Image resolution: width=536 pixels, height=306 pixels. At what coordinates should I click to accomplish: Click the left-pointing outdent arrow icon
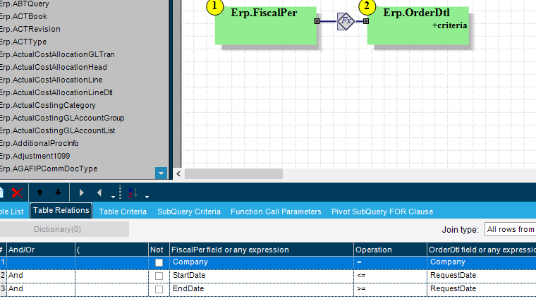point(99,192)
